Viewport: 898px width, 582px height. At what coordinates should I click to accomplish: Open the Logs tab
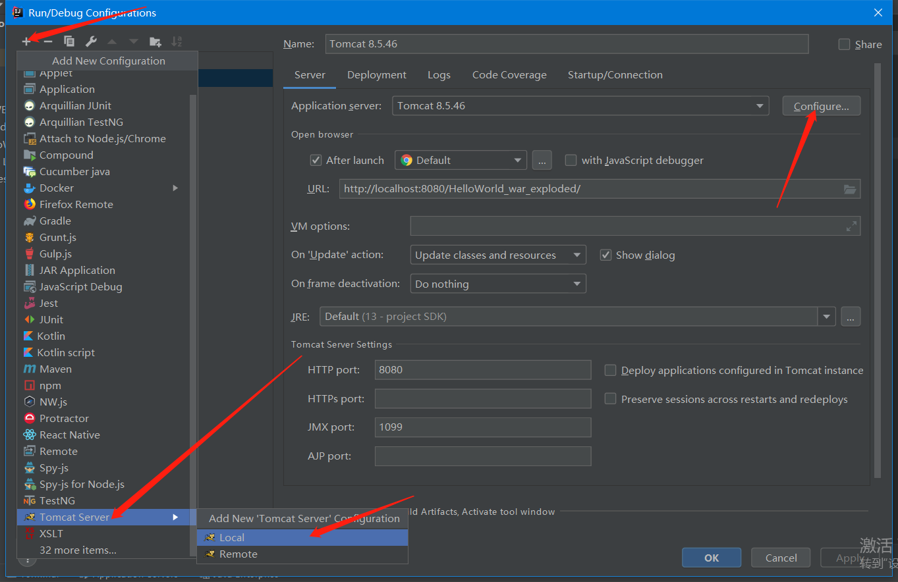click(439, 74)
